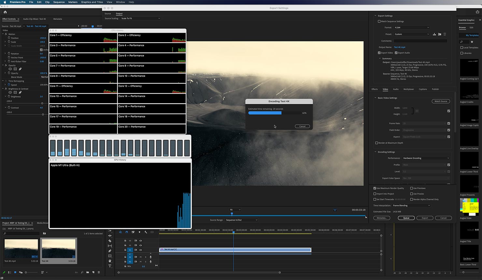Viewport: 482px width, 280px height.
Task: Hide track V1 using its eye icon
Action: click(x=141, y=250)
